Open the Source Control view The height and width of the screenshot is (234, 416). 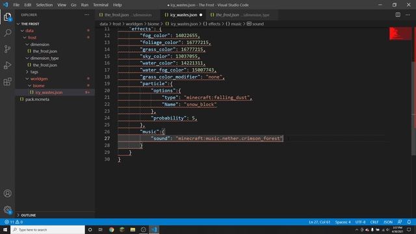(7, 49)
